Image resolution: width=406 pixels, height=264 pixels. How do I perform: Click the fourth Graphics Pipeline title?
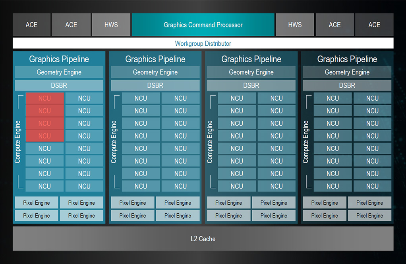[347, 59]
